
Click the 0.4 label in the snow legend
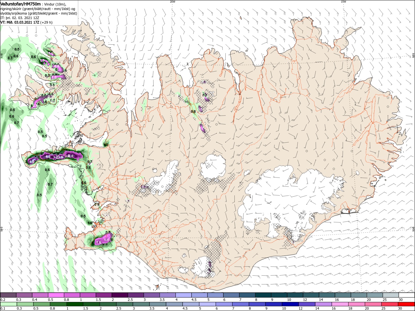click(x=35, y=300)
